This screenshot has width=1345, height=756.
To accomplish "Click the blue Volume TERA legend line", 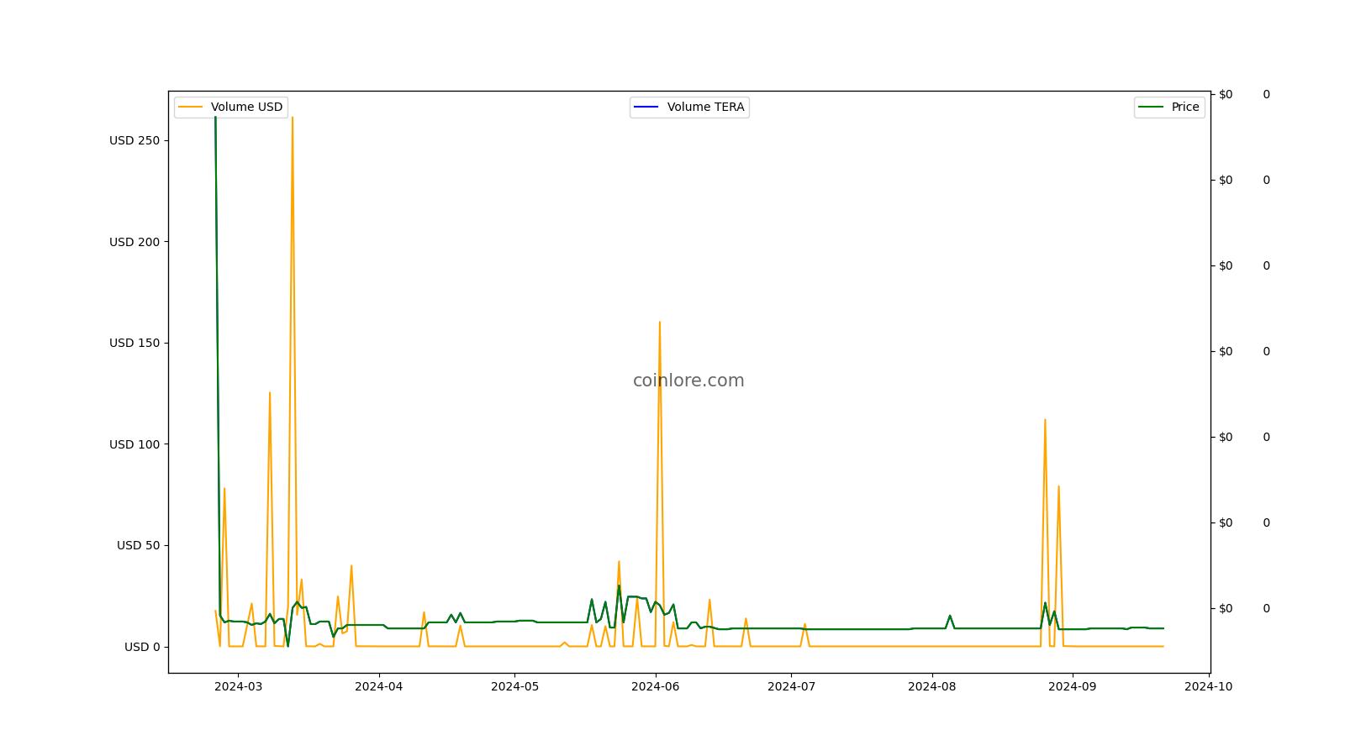I will pos(646,108).
